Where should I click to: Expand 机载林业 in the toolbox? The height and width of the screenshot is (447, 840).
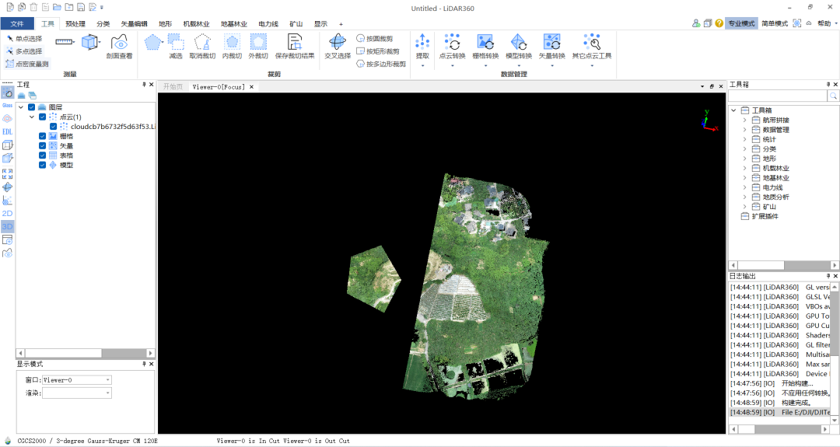[x=744, y=168]
